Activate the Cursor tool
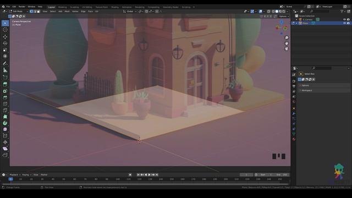This screenshot has height=198, width=352. pos(5,29)
